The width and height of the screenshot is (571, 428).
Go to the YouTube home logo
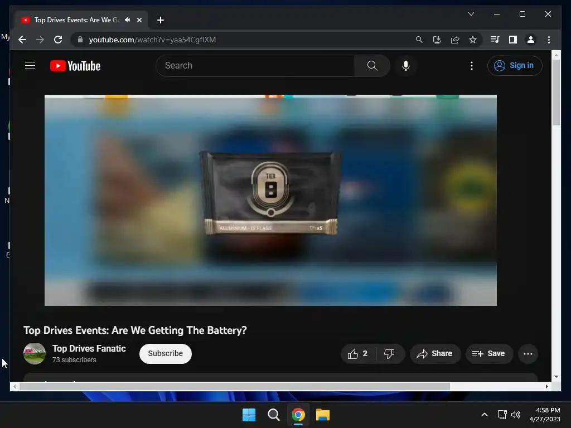(x=75, y=66)
